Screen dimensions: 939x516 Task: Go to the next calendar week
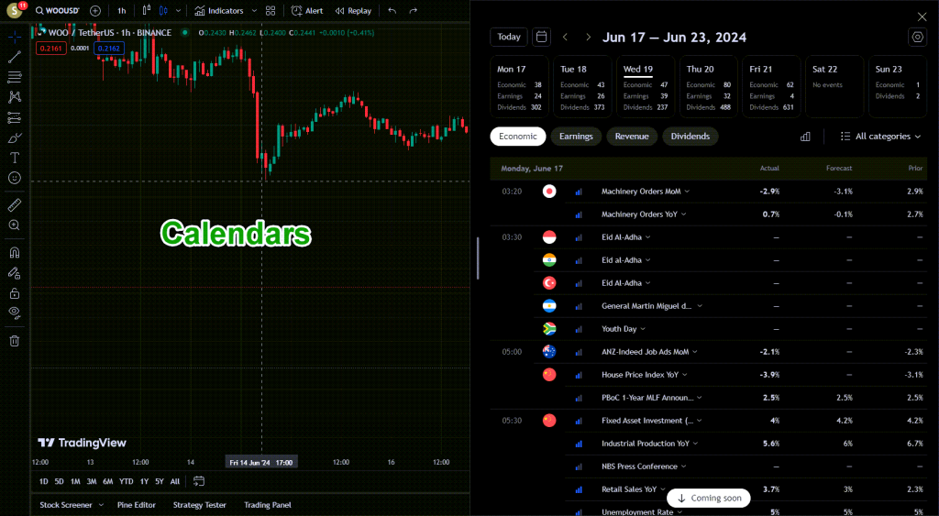(588, 37)
